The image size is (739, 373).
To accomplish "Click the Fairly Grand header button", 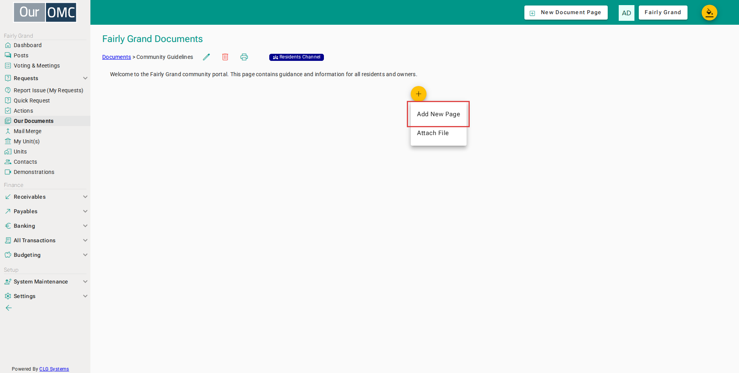I will (663, 13).
